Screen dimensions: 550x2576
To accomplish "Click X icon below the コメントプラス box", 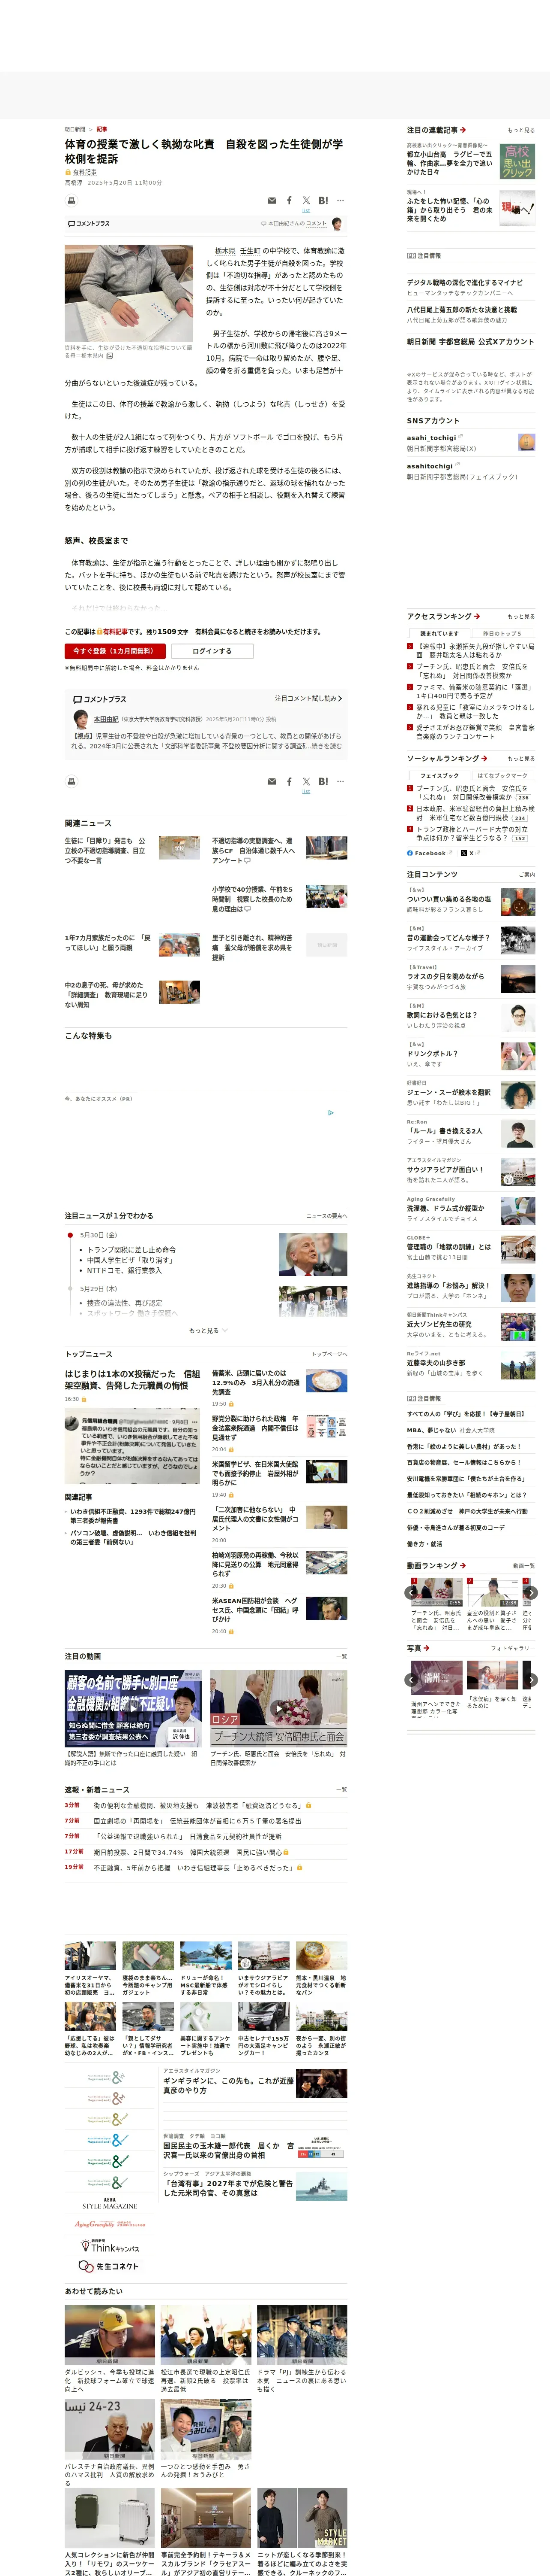I will tap(306, 782).
